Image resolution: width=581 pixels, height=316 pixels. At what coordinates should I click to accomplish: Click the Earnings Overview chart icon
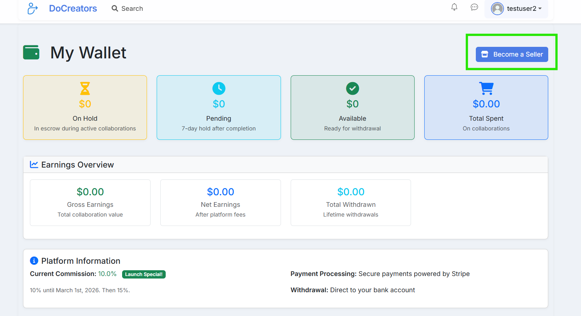coord(34,164)
